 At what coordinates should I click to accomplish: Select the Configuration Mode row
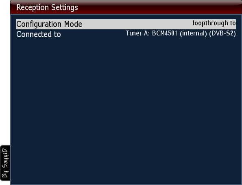tap(126, 24)
